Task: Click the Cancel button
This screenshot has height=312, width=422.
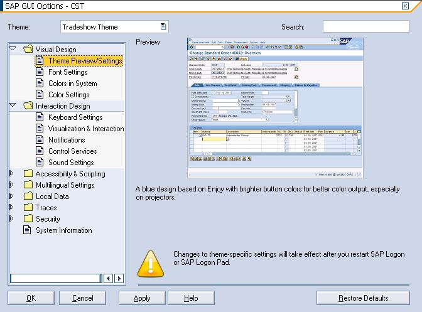Action: tap(82, 298)
